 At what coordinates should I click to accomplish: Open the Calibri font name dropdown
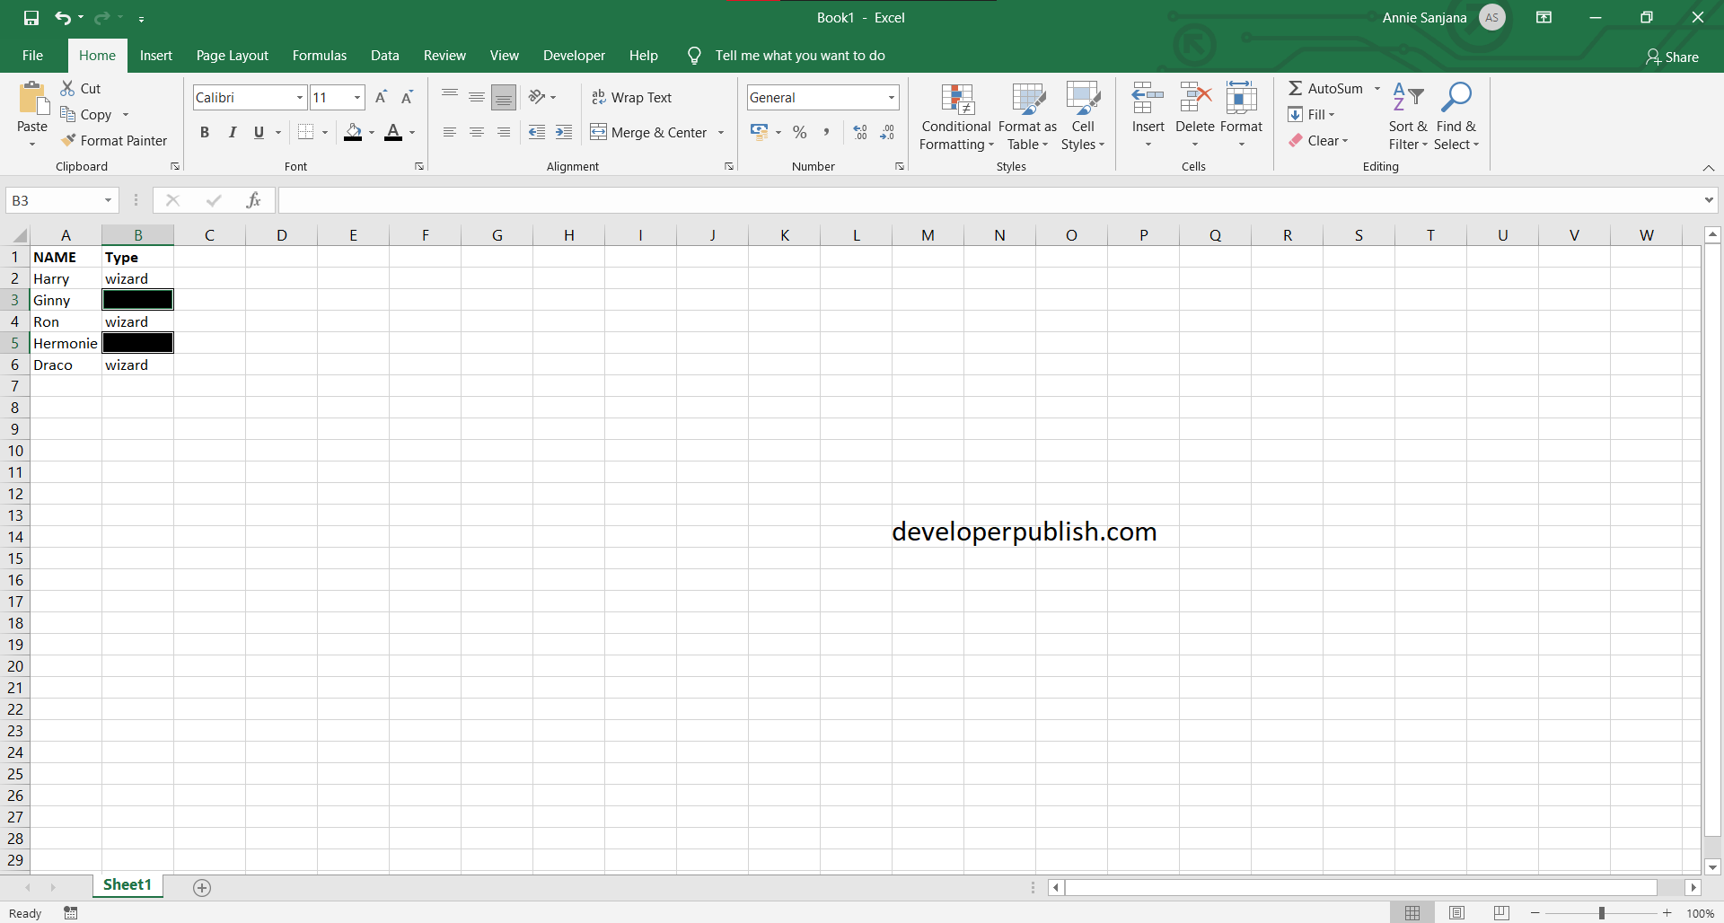(x=300, y=97)
